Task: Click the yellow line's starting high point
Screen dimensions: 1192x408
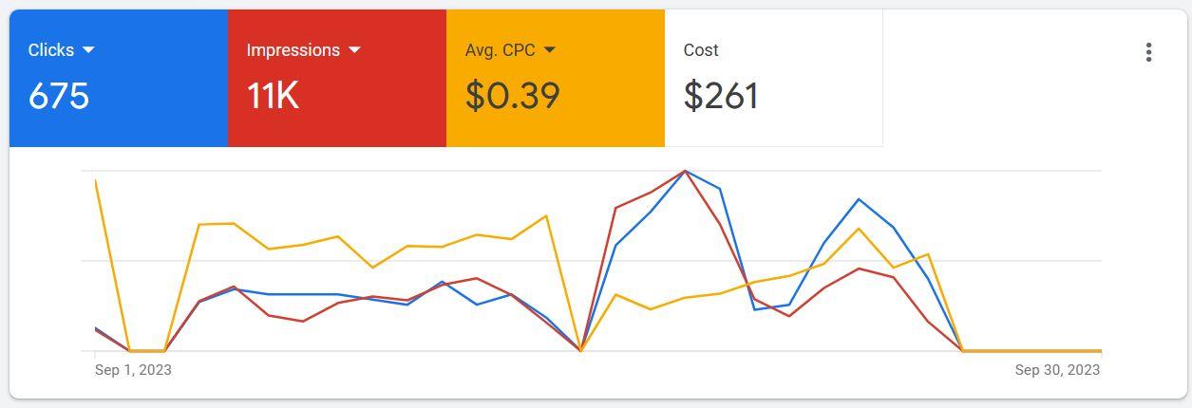Action: point(96,180)
